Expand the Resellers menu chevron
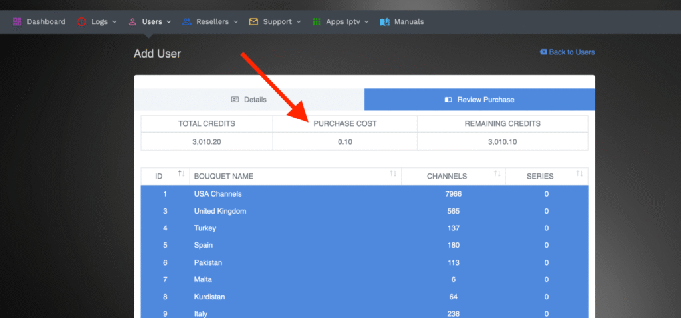Image resolution: width=681 pixels, height=318 pixels. (236, 22)
